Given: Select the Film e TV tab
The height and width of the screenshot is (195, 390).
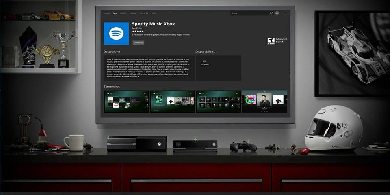Looking at the screenshot, I should [144, 13].
